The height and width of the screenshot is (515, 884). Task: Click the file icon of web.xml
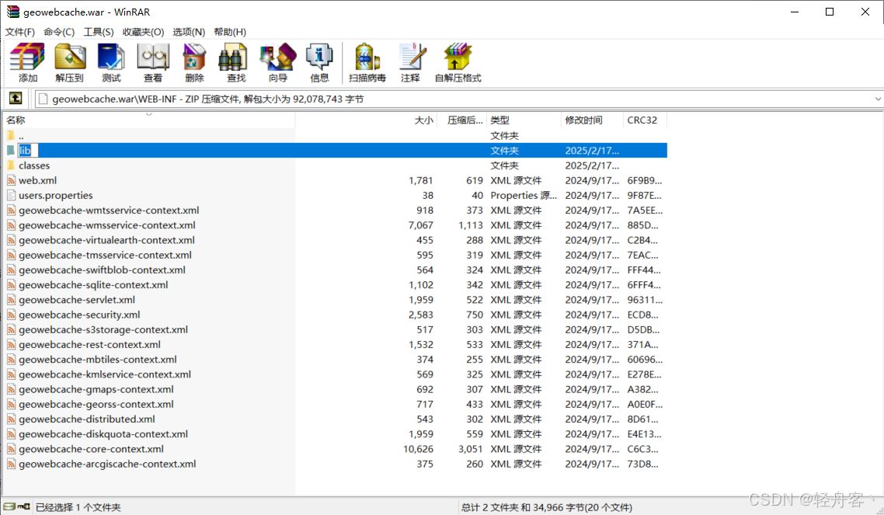click(12, 180)
